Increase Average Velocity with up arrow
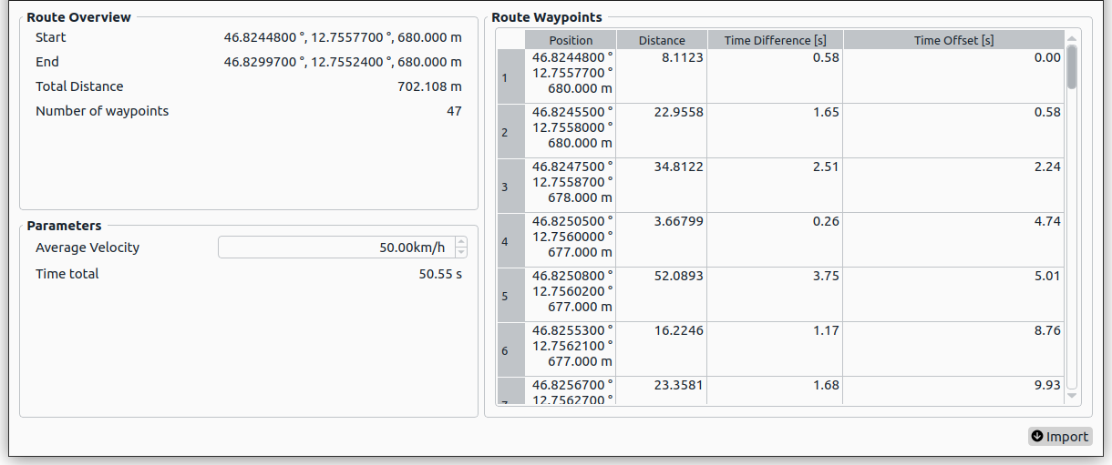This screenshot has width=1112, height=465. [460, 242]
